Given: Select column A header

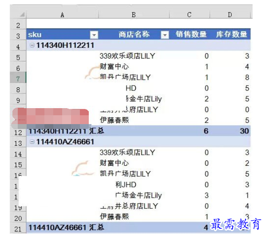Looking at the screenshot, I should 62,15.
